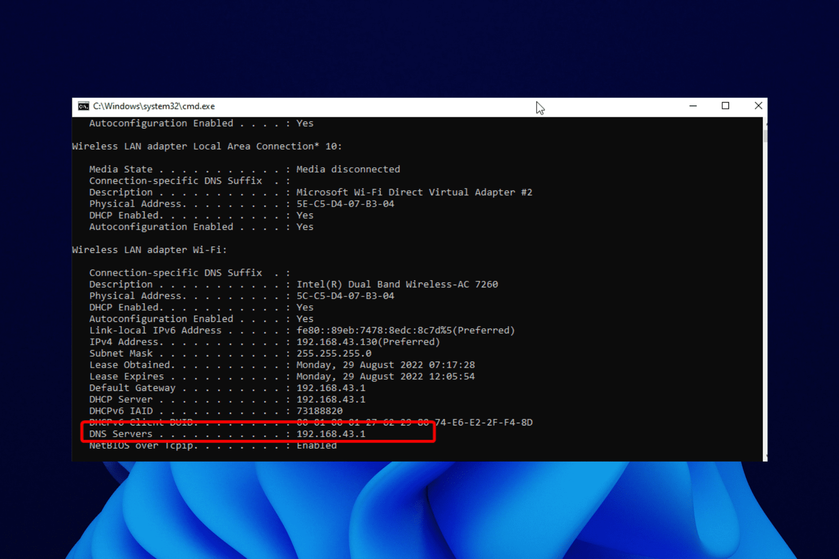
Task: Click NetBIOS over Tcpip Enabled value
Action: point(316,445)
